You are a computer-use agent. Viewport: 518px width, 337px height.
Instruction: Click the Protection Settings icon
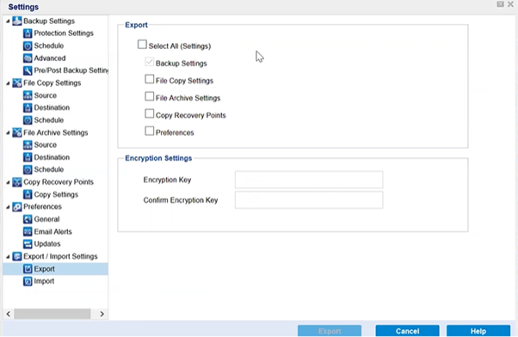[x=28, y=34]
